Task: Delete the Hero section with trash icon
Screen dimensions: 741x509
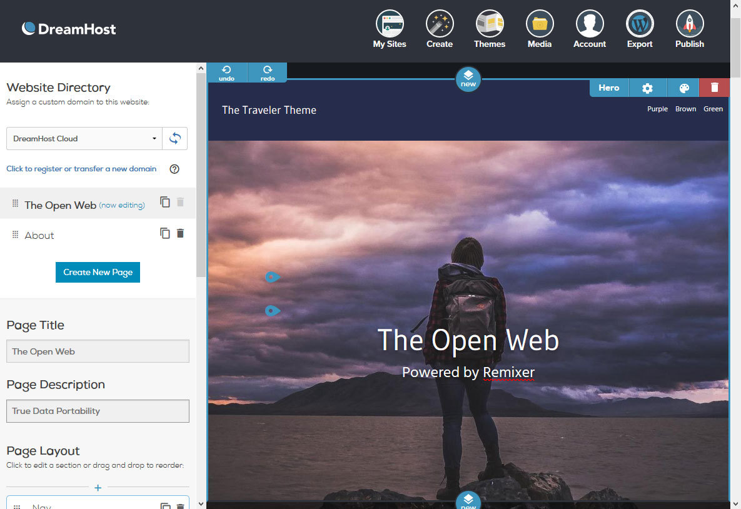Action: [x=715, y=88]
